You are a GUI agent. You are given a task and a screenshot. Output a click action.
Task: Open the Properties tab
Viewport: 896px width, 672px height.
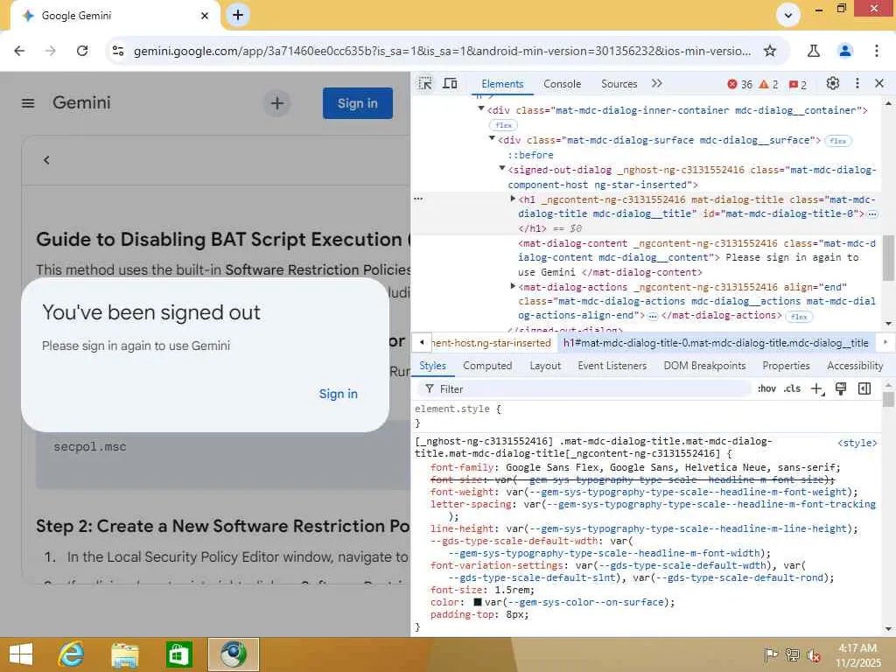point(786,366)
